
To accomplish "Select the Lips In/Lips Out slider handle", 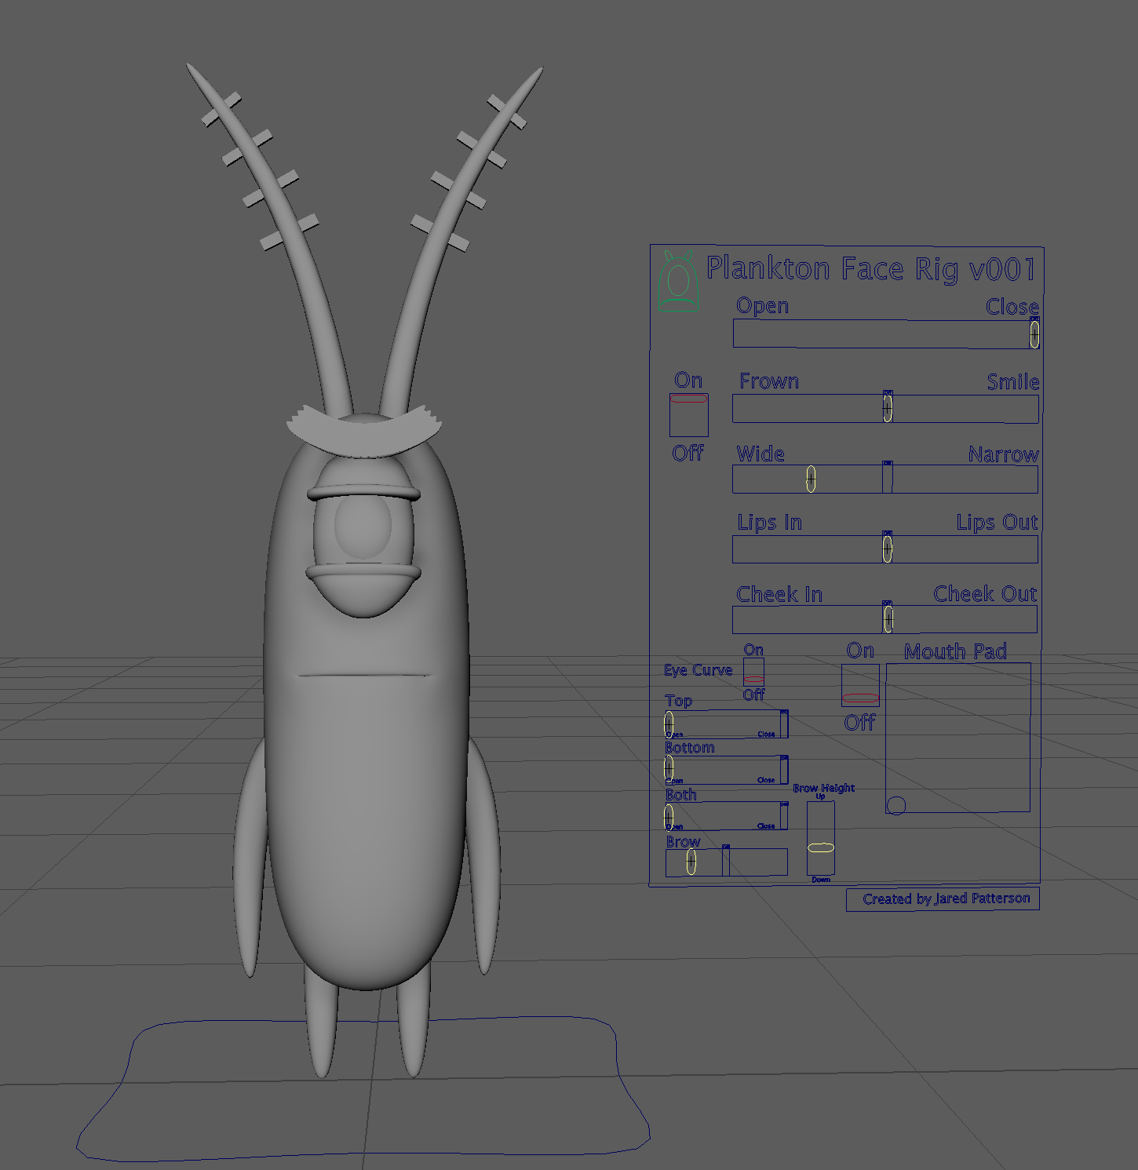I will click(887, 549).
